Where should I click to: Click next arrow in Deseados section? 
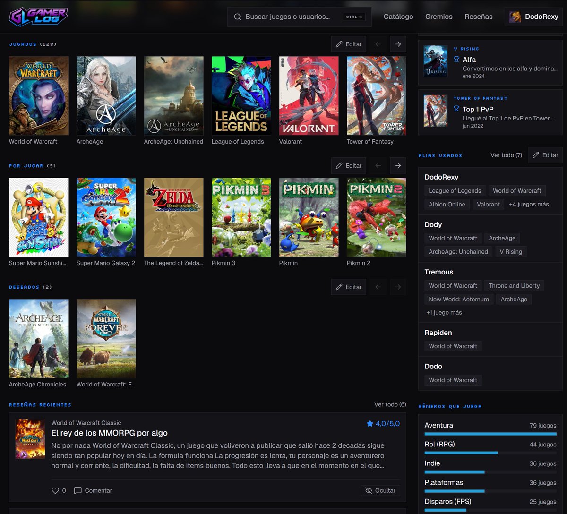pos(398,287)
